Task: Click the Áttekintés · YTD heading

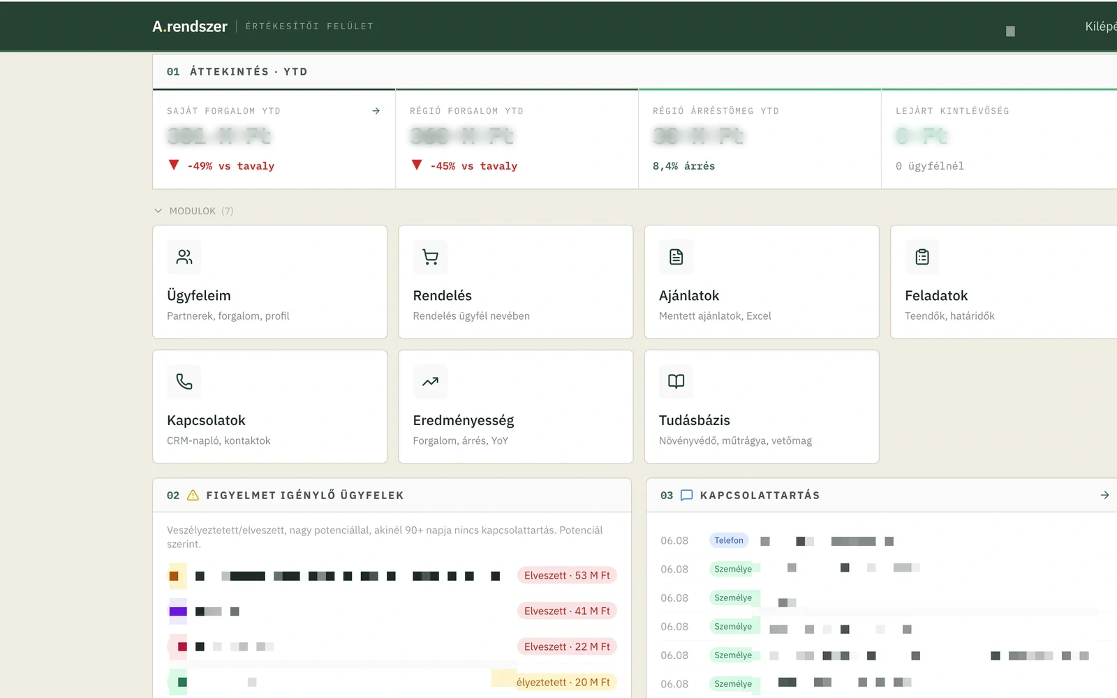Action: click(x=249, y=71)
